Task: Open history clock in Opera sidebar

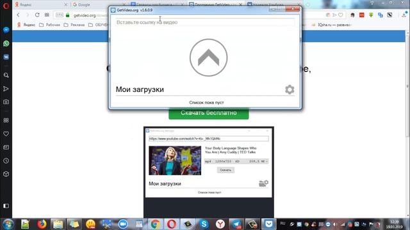Action: pyautogui.click(x=6, y=160)
